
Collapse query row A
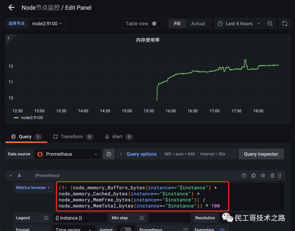tap(11, 175)
